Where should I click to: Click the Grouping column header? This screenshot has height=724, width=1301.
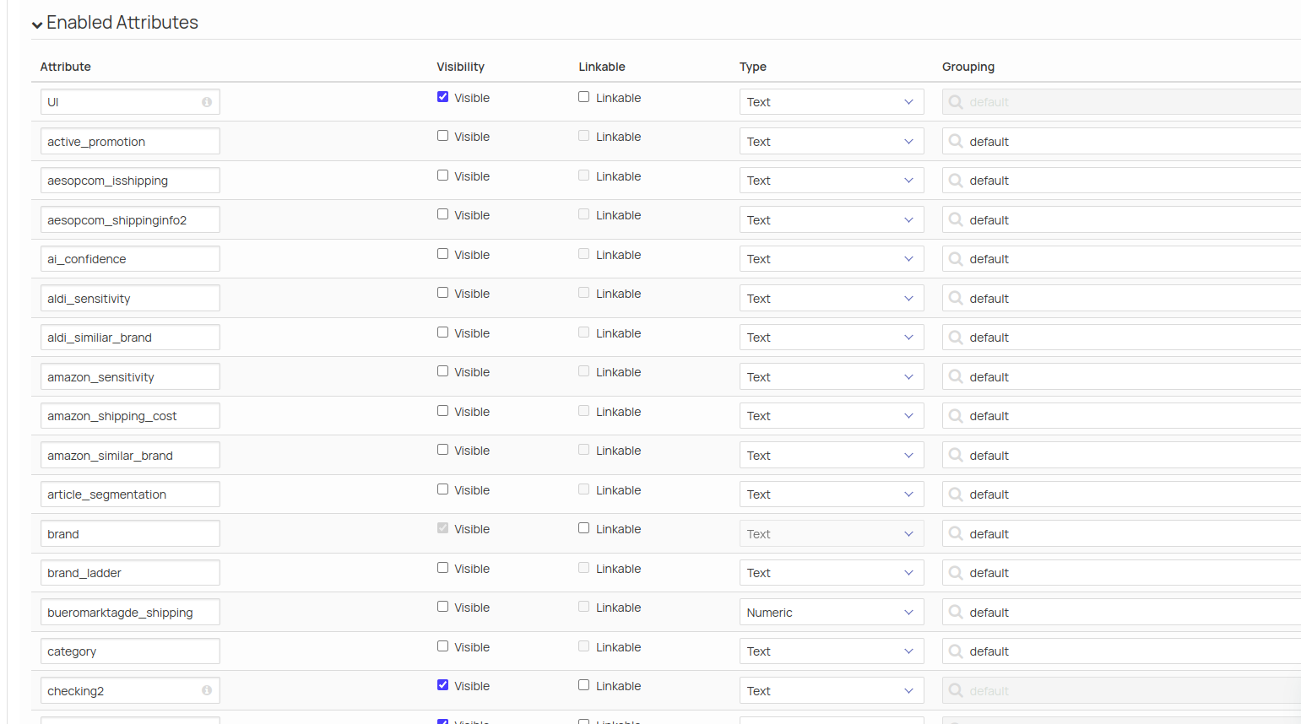click(968, 67)
